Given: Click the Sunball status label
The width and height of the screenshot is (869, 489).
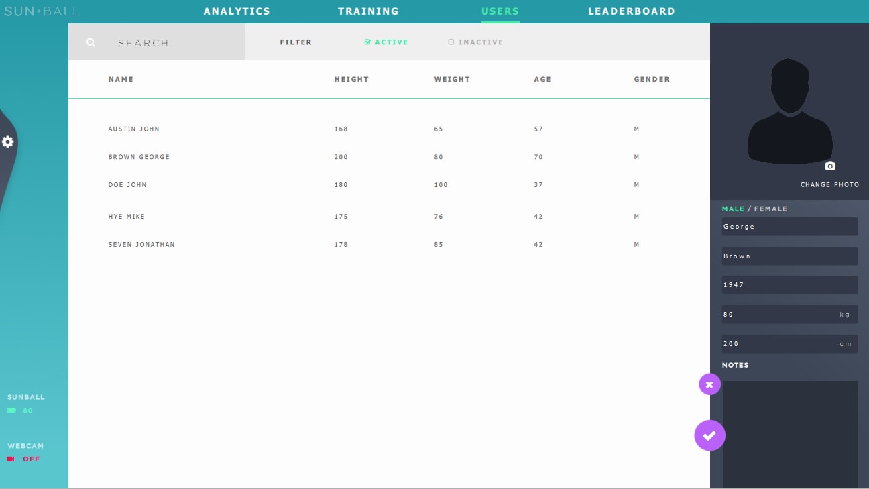Looking at the screenshot, I should [26, 397].
